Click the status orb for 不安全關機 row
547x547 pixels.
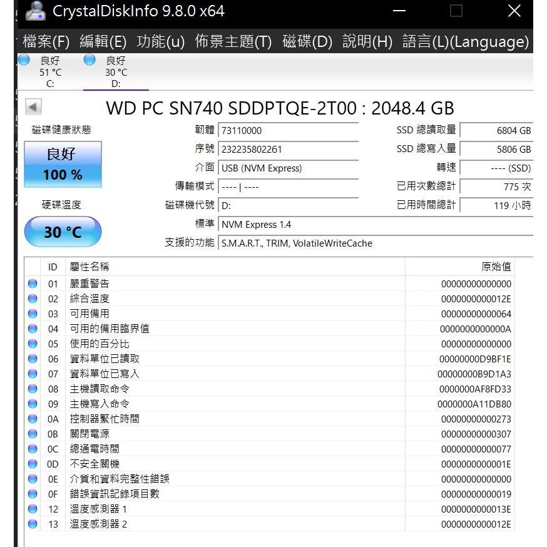point(33,464)
